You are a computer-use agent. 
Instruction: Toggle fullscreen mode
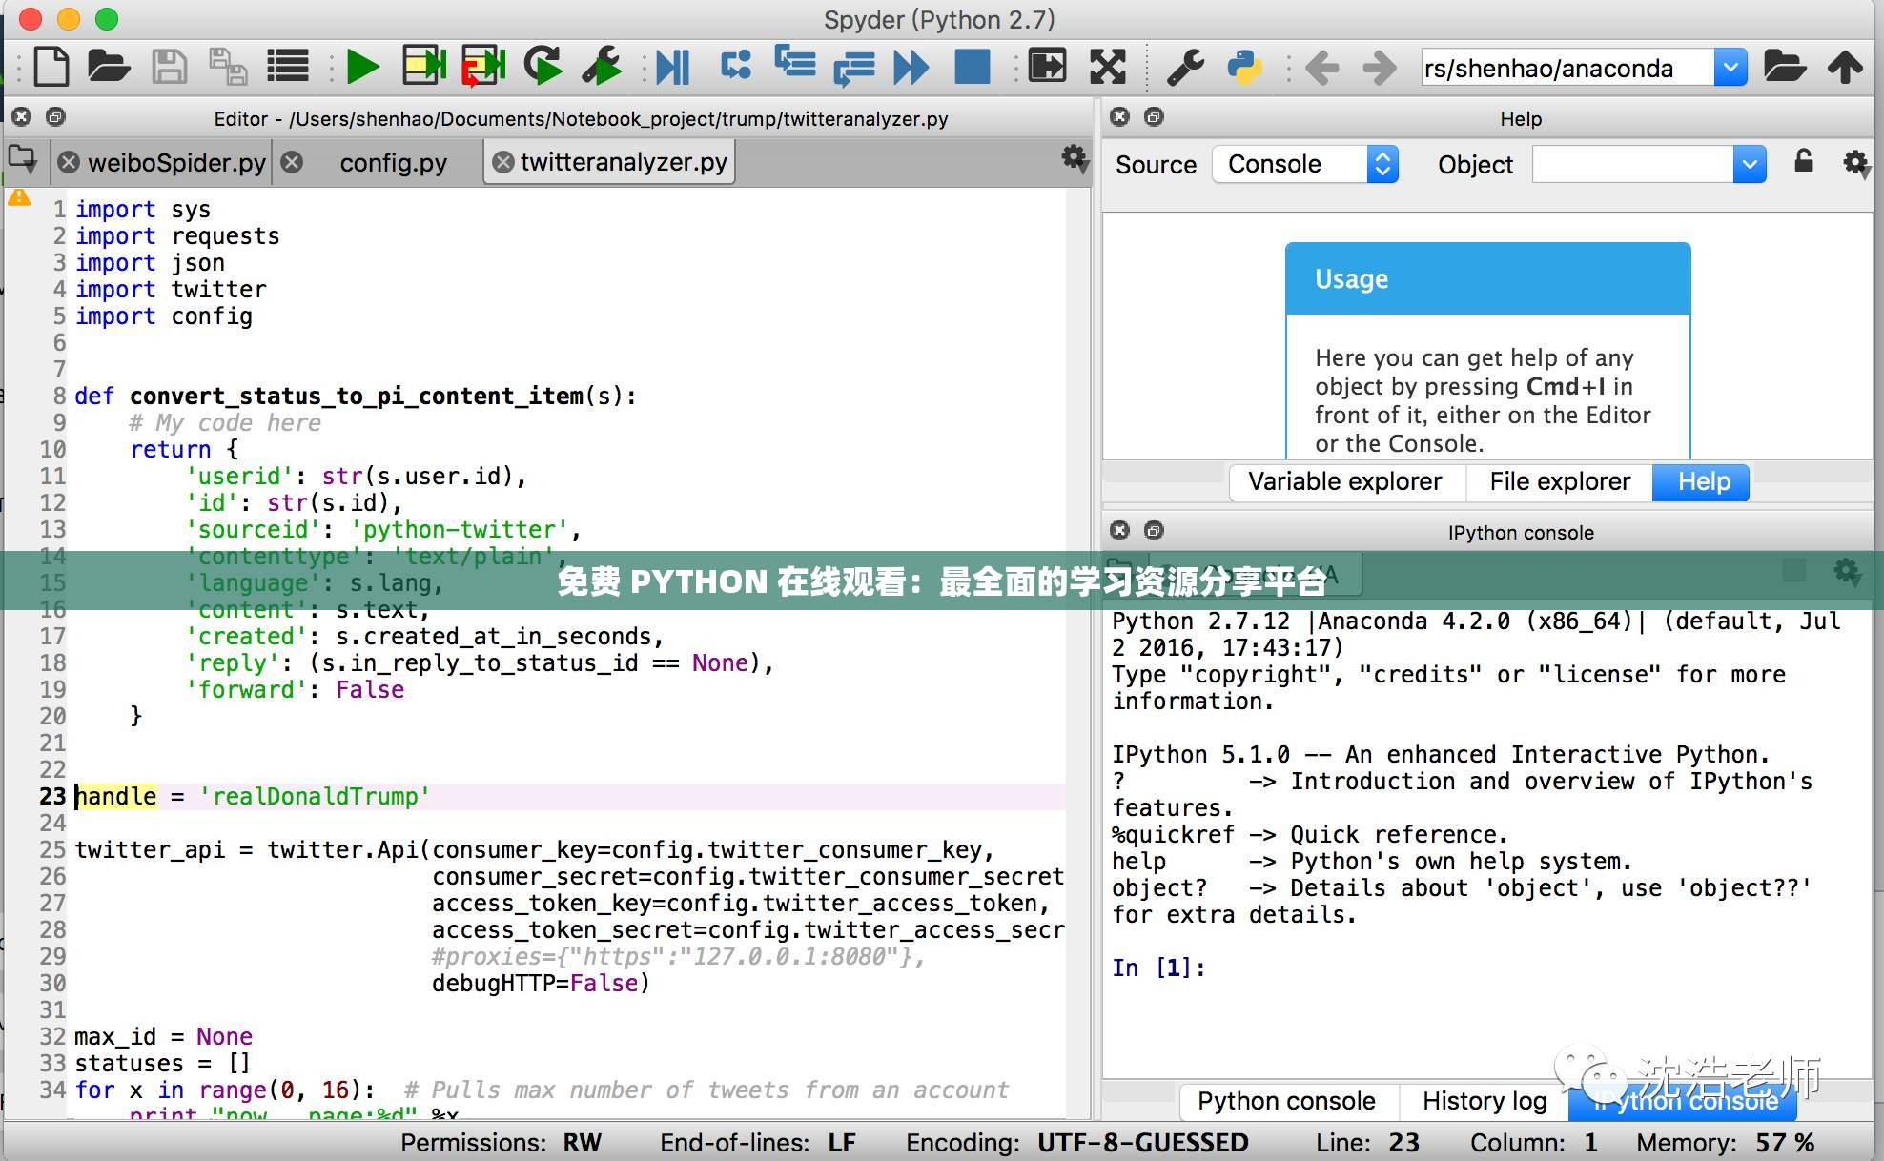pos(1106,67)
